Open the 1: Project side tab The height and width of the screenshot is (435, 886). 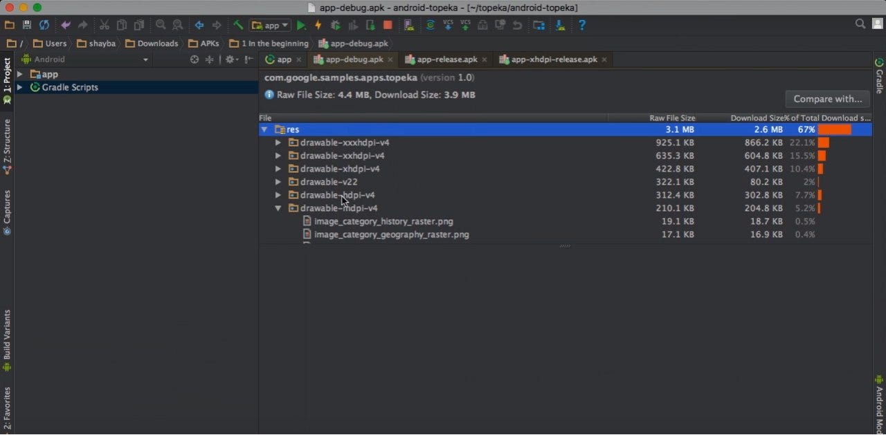point(7,80)
